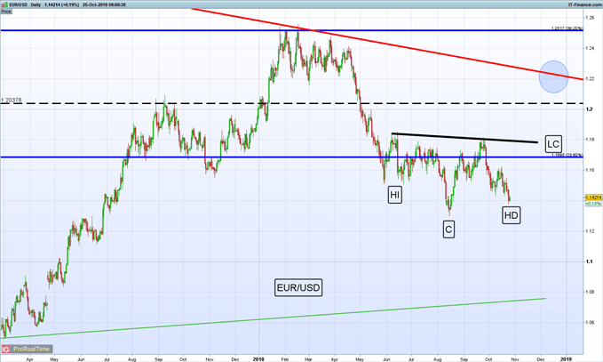Click the 38.20% Fibonacci level label

[567, 28]
